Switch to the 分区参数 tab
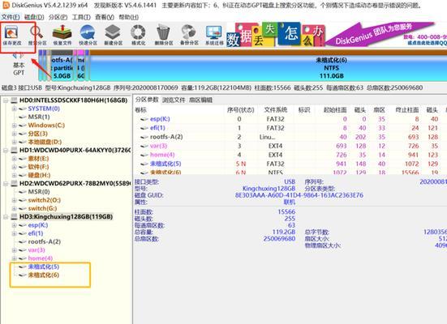The image size is (447, 324). [147, 100]
